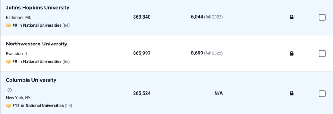Click the gold ranking badge for Columbia
This screenshot has width=333, height=114.
coord(9,106)
